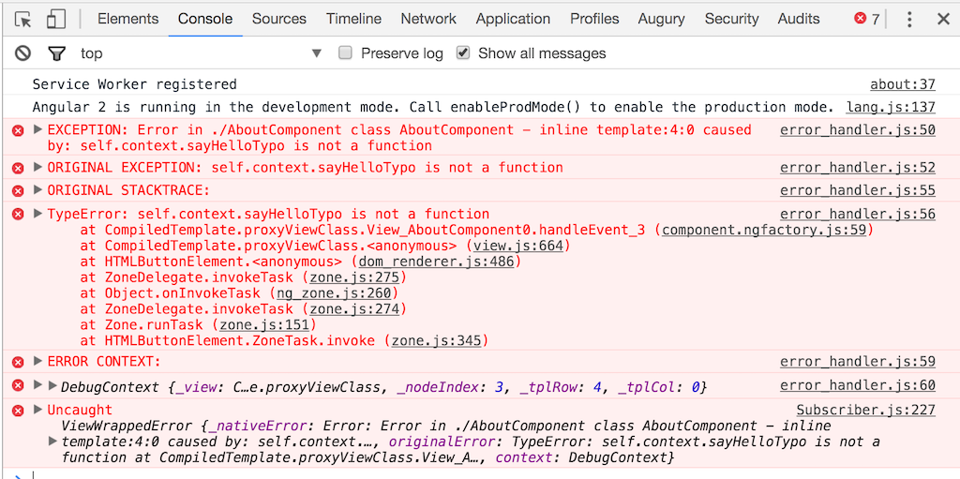Open the Network tab
This screenshot has height=479, width=960.
tap(428, 19)
